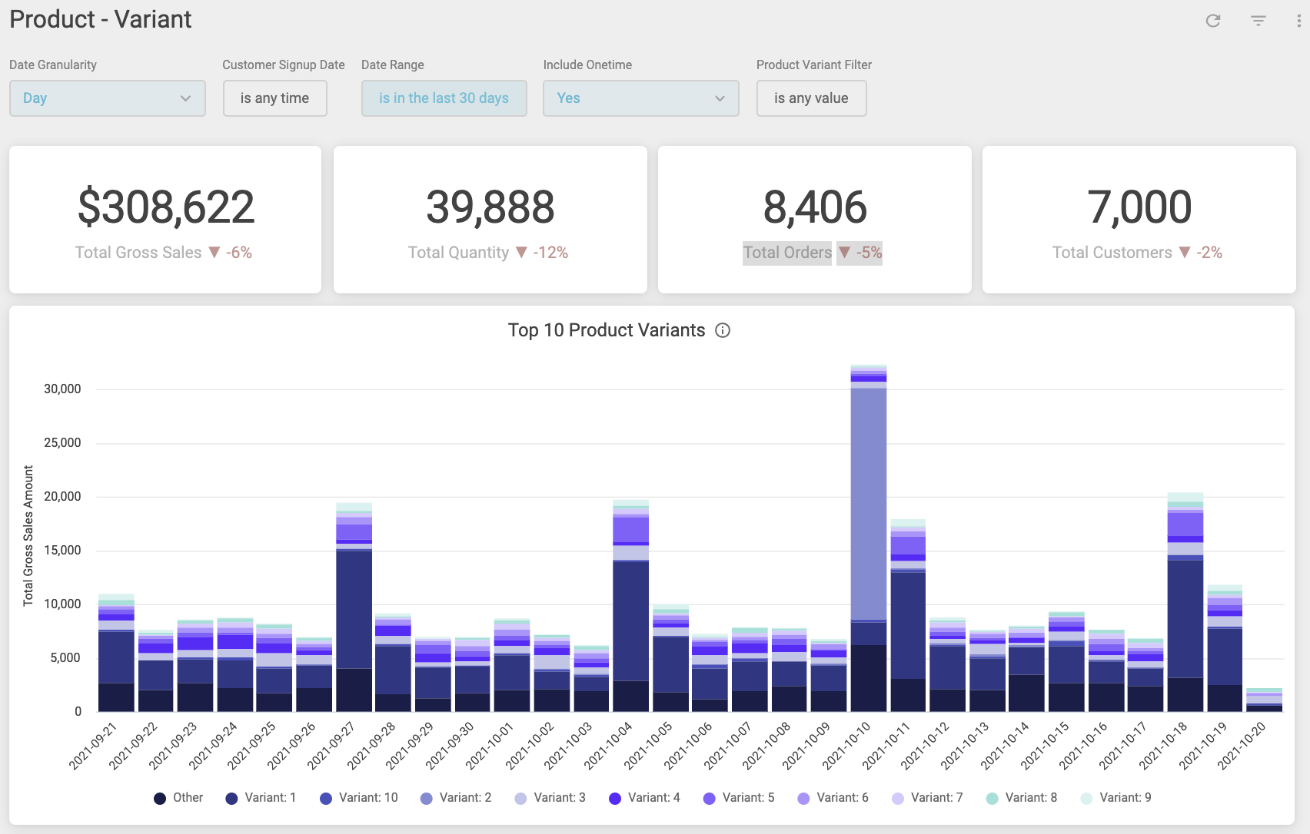Open the dashboard more options menu
The width and height of the screenshot is (1310, 834).
click(1299, 22)
